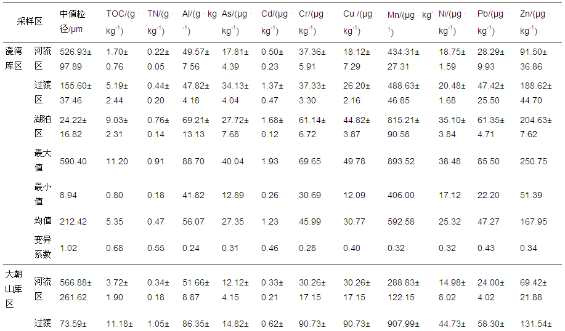565x331 pixels.
Task: Click the 采样区 column header
Action: coord(30,21)
